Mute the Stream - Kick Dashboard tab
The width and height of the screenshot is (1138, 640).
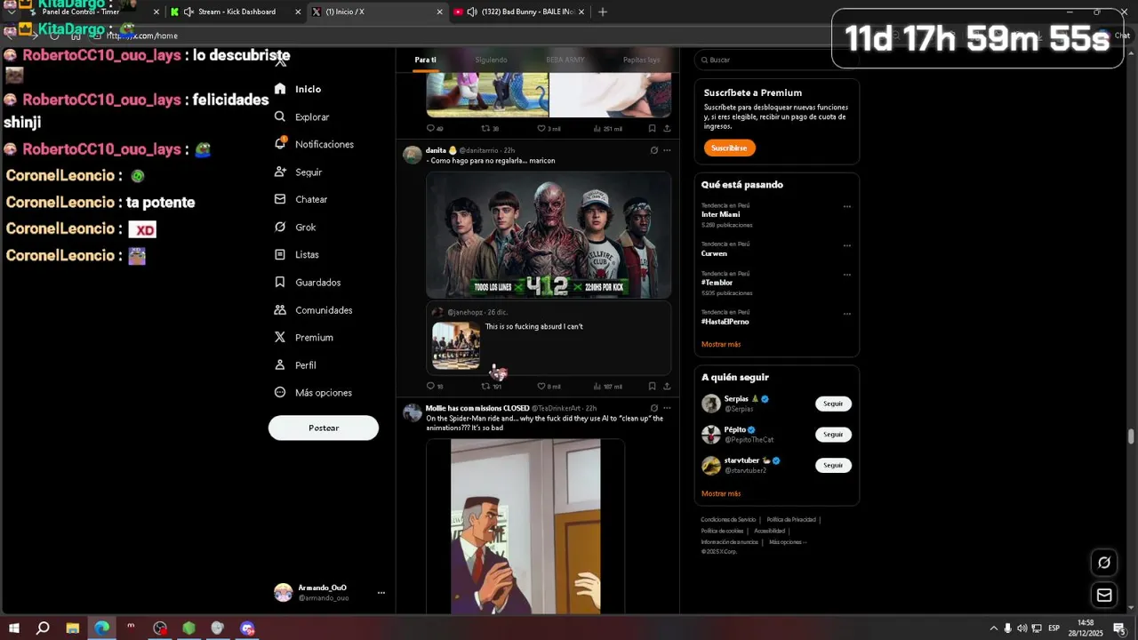188,12
